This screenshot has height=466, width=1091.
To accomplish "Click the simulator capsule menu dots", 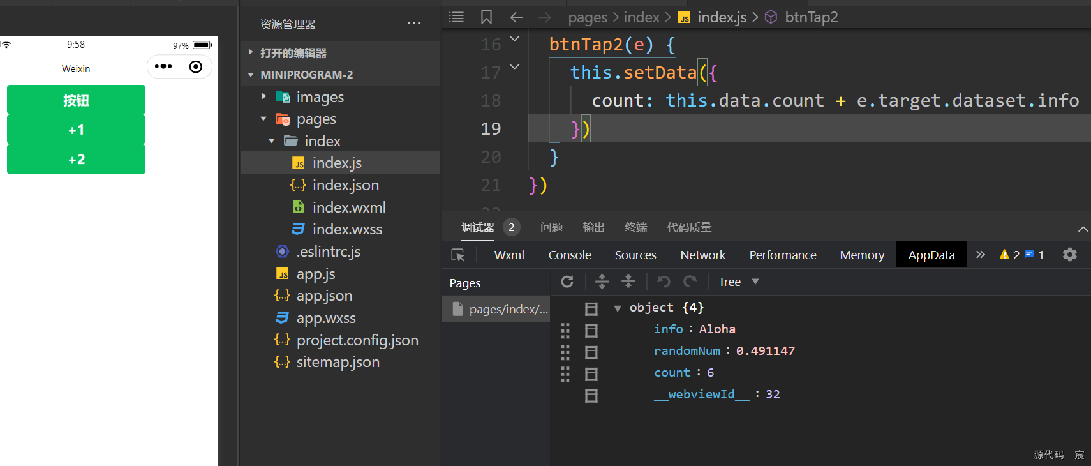I will [163, 66].
